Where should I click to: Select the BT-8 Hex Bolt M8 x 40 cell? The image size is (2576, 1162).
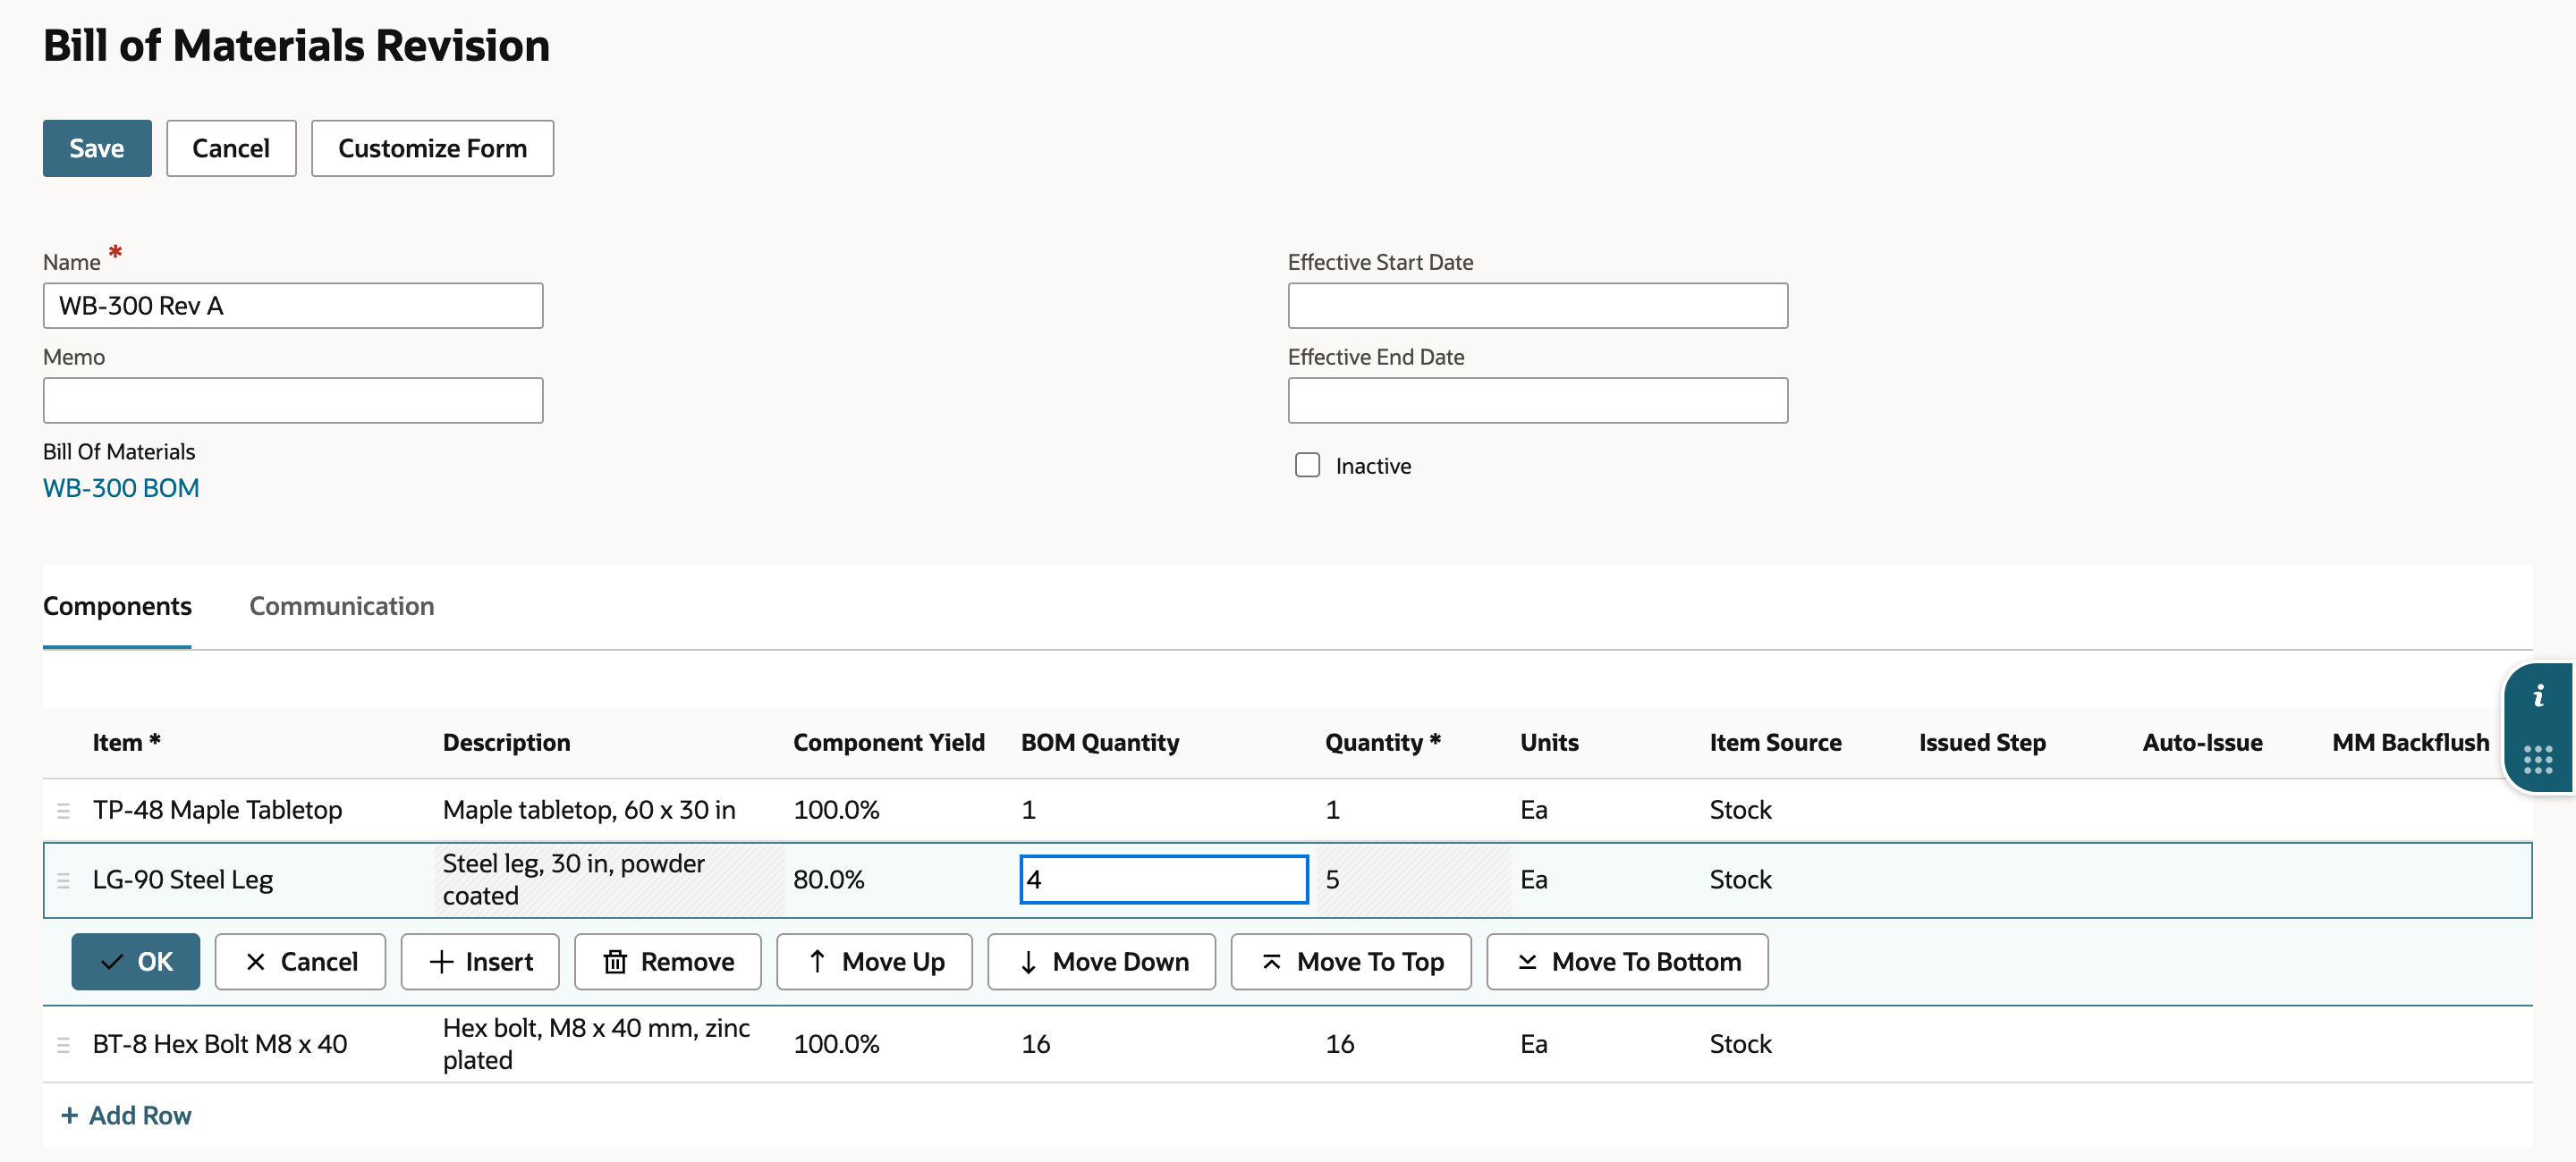coord(219,1043)
